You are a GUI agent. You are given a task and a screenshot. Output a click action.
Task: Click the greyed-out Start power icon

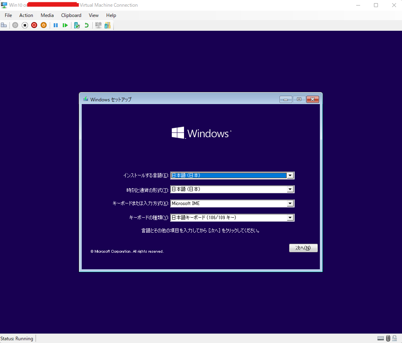click(x=15, y=25)
